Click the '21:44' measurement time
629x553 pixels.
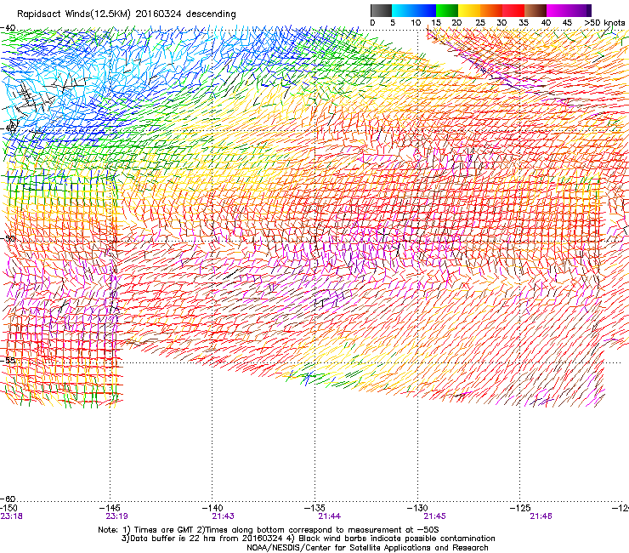pos(329,516)
